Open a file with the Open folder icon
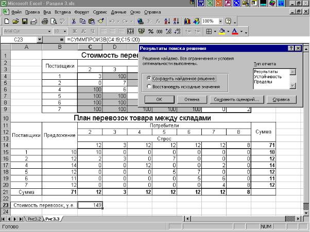The image size is (310, 232). [15, 21]
